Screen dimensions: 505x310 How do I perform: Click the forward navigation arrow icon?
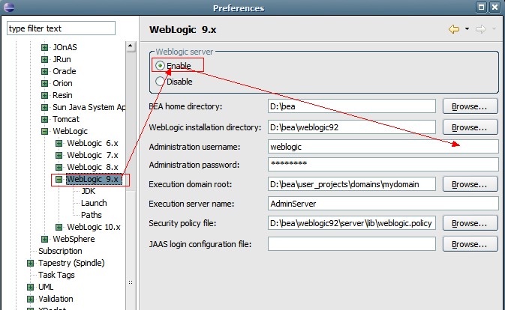[x=481, y=29]
